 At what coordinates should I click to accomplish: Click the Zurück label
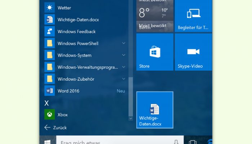60,127
